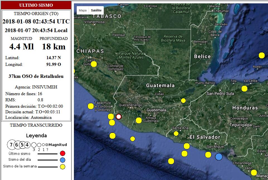Select the magnitude 7 legend circle
The height and width of the screenshot is (180, 268).
coord(11,145)
